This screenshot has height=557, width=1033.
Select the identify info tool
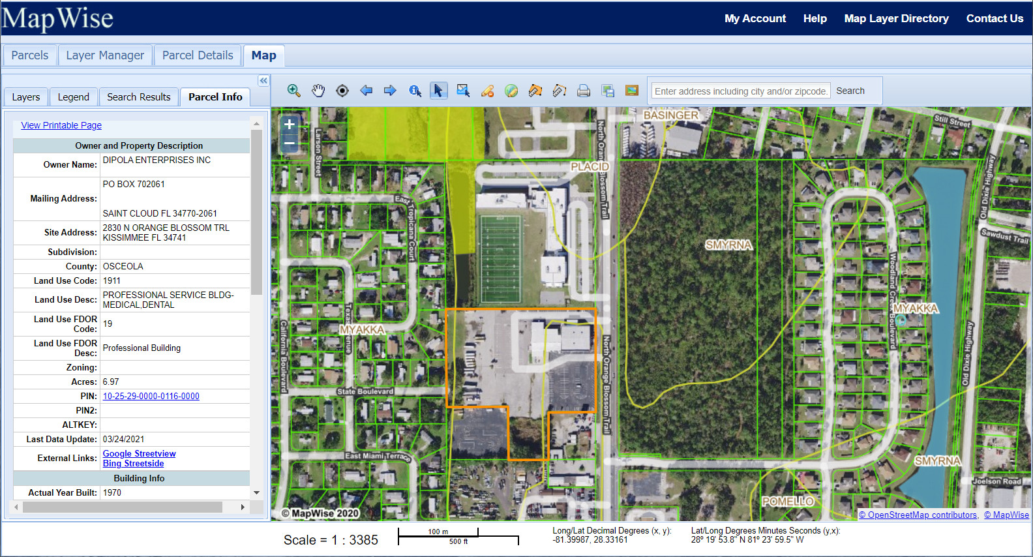coord(415,91)
